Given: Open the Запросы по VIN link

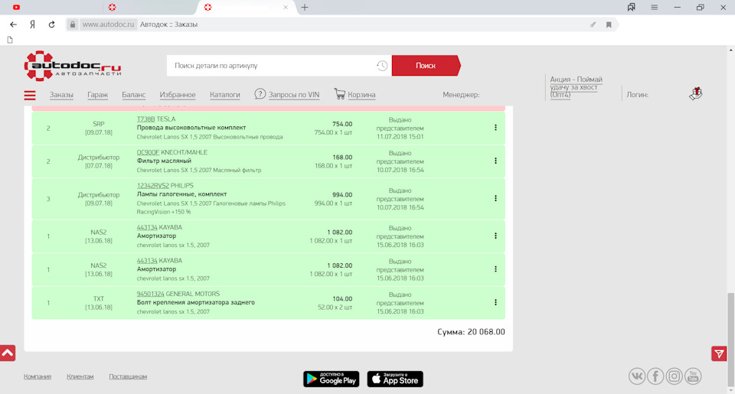Looking at the screenshot, I should point(294,95).
